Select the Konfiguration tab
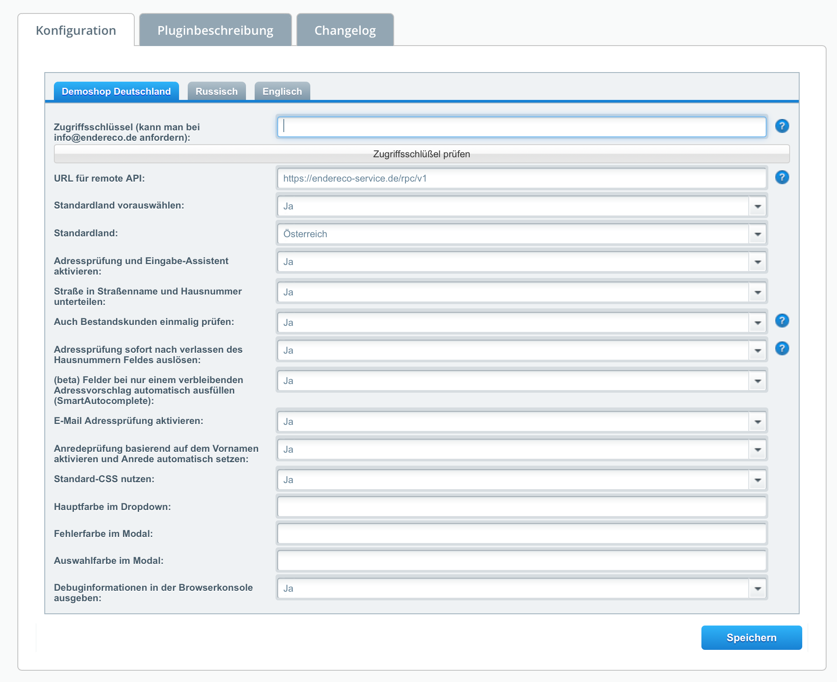This screenshot has width=837, height=682. click(76, 30)
